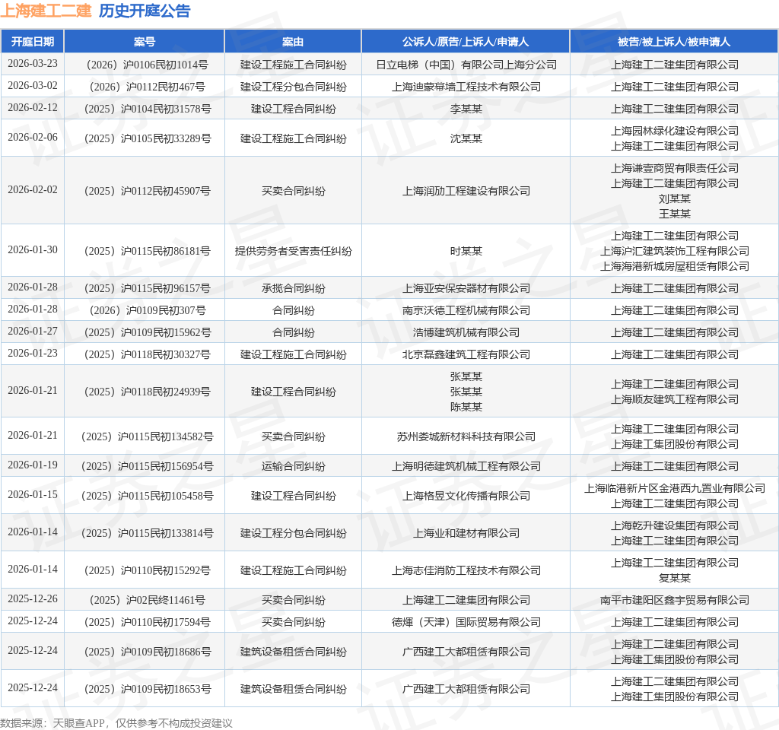Click plaintiff 上海润劢工程建设有限公司
This screenshot has width=779, height=730.
[466, 191]
